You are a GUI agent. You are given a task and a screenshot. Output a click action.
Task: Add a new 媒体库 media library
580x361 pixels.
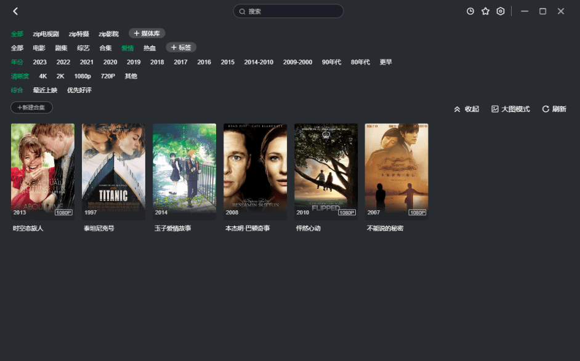[147, 34]
